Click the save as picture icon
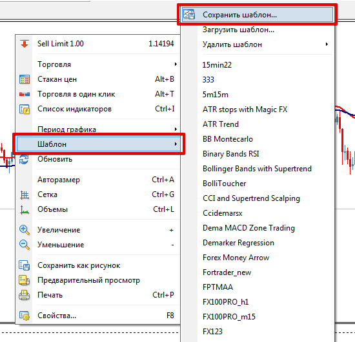The image size is (355, 342). click(25, 265)
